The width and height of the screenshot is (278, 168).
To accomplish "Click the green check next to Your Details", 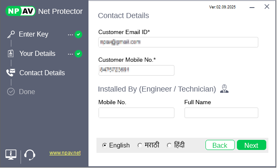I will pyautogui.click(x=78, y=54).
